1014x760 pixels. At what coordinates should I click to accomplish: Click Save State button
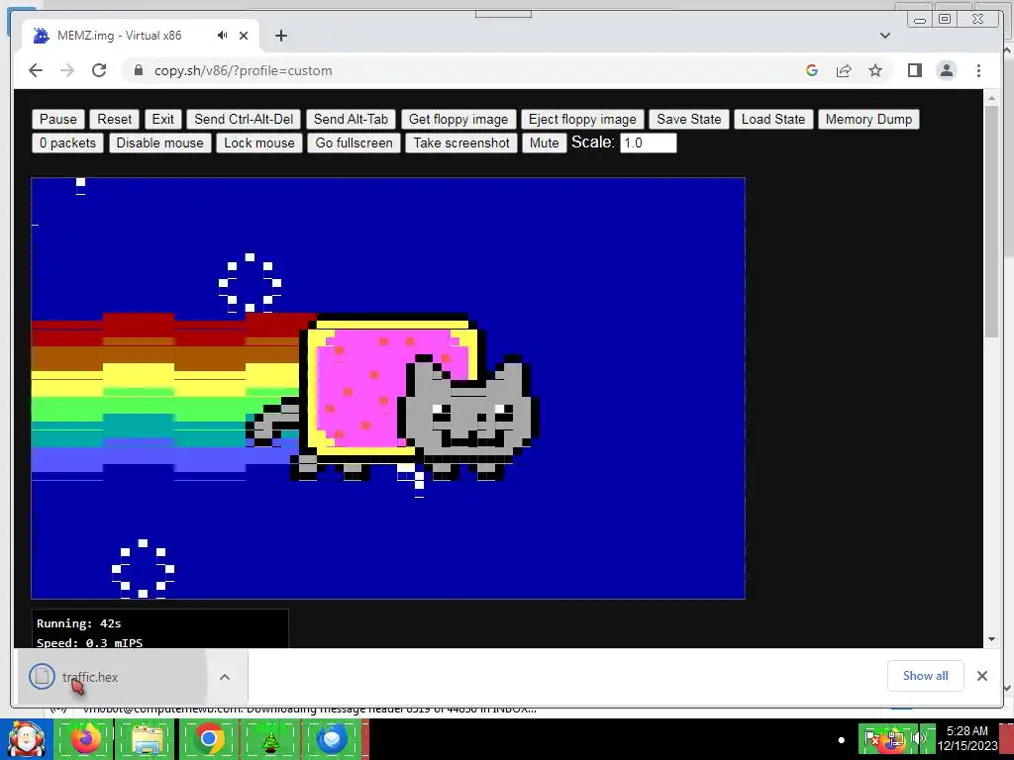[x=689, y=119]
